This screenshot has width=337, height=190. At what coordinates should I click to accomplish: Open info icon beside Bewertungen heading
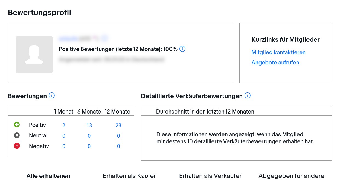pos(52,96)
